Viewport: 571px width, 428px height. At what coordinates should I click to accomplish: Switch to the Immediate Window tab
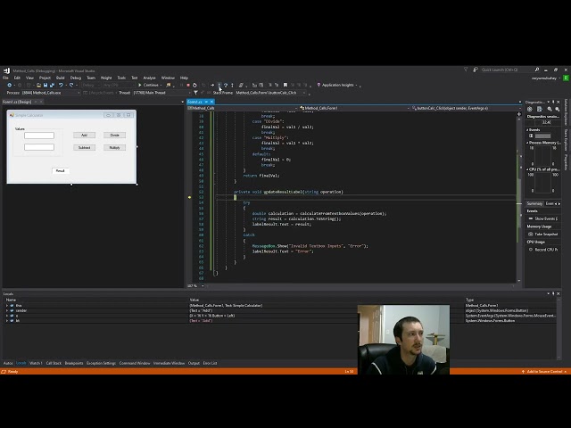[x=169, y=363]
